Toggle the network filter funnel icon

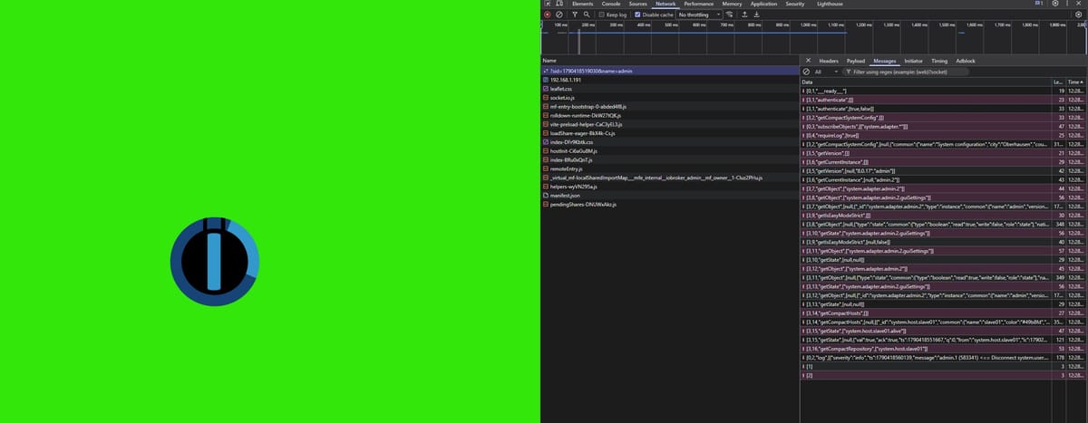click(575, 14)
